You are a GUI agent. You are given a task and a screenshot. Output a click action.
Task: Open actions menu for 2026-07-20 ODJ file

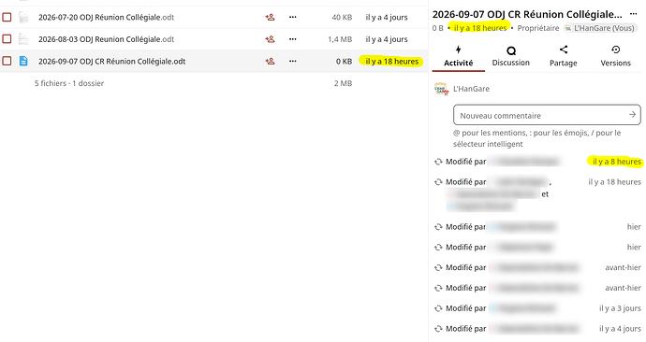coord(292,17)
